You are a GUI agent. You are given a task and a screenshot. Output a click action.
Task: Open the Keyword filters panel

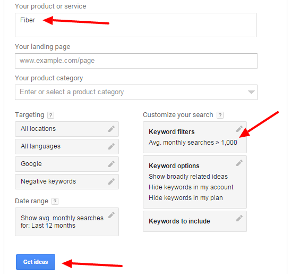coord(195,137)
